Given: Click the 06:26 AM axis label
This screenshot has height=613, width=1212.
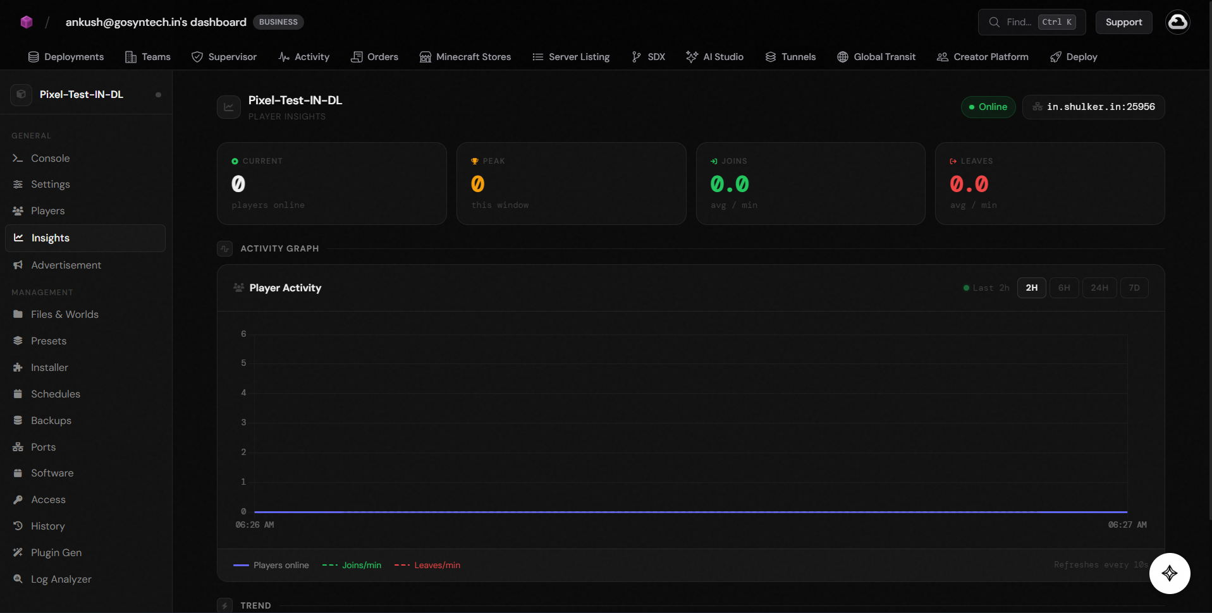Looking at the screenshot, I should [255, 525].
